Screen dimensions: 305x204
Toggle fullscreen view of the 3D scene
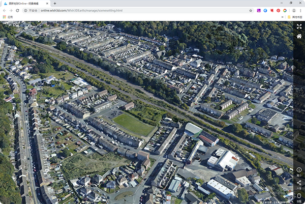[299, 26]
